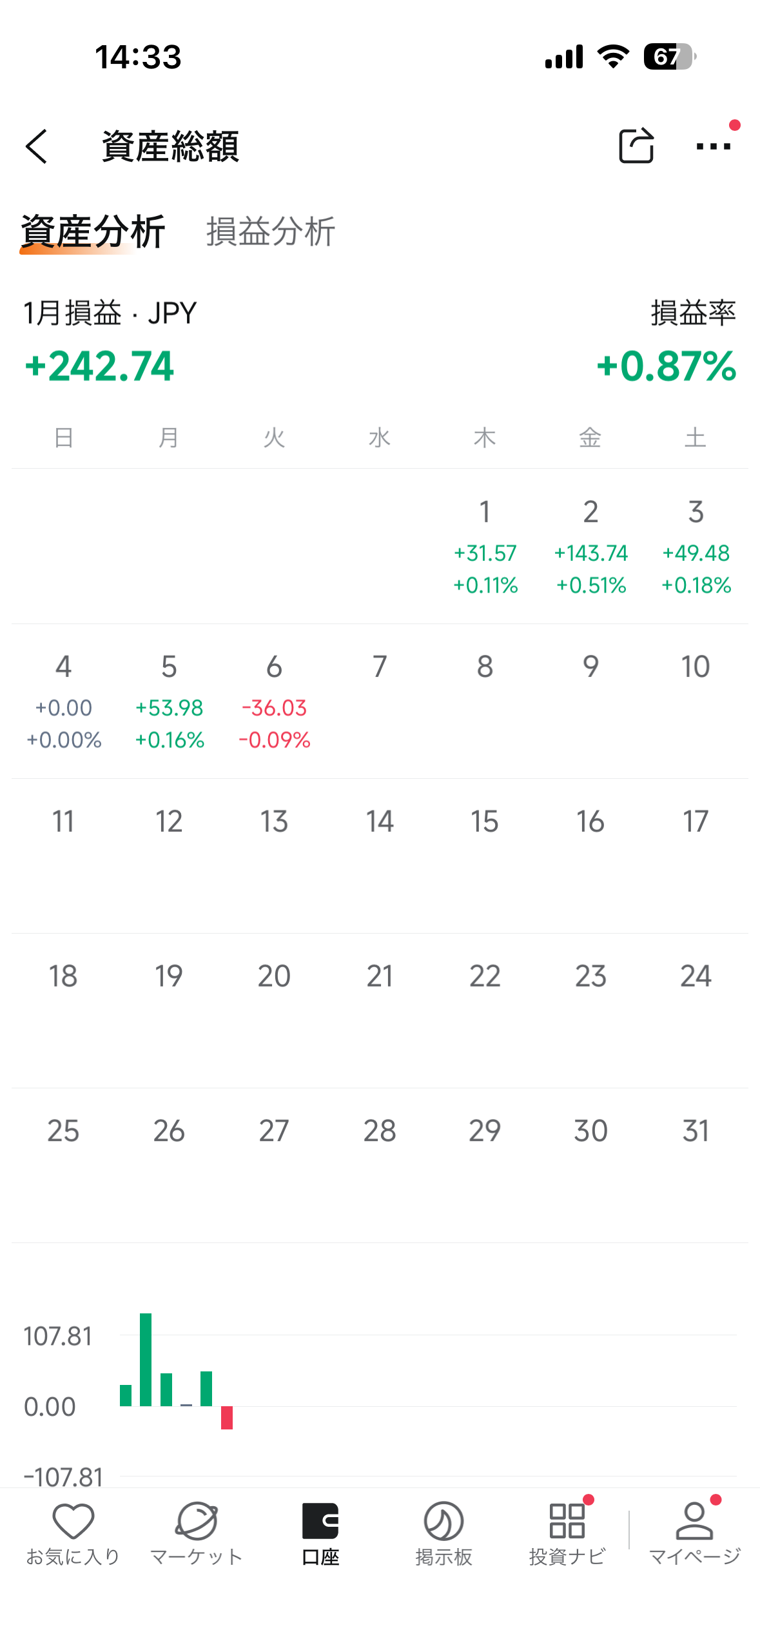Tap the back arrow icon
This screenshot has width=760, height=1648.
37,146
